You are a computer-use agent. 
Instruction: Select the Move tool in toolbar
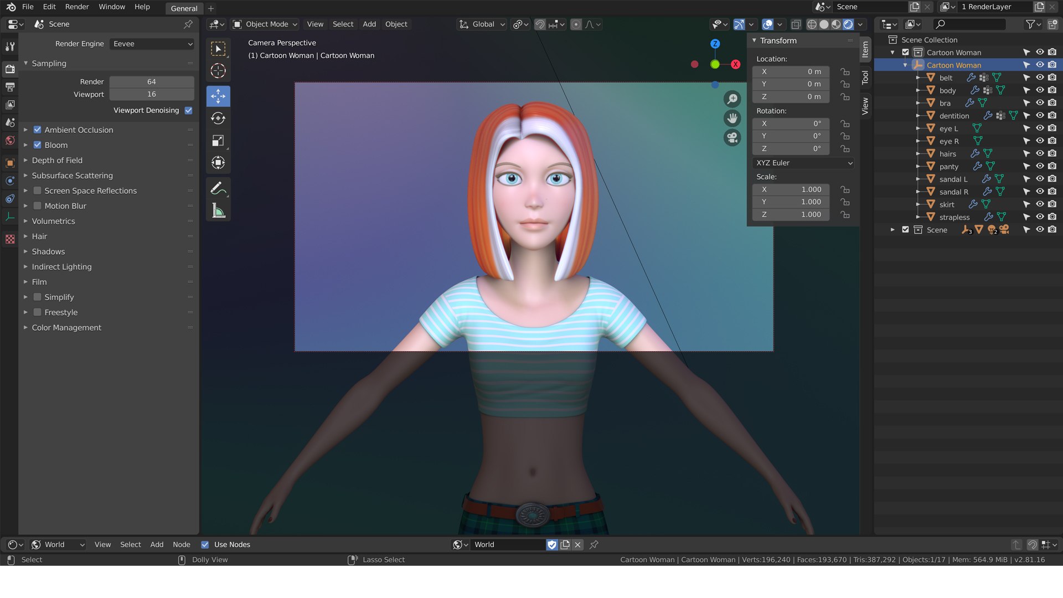tap(218, 96)
